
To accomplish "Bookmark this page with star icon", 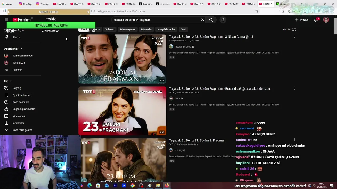I will pyautogui.click(x=257, y=11).
